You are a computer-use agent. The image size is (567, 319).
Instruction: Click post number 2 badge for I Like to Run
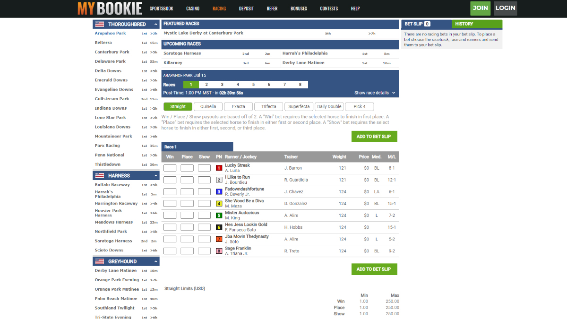pos(219,180)
